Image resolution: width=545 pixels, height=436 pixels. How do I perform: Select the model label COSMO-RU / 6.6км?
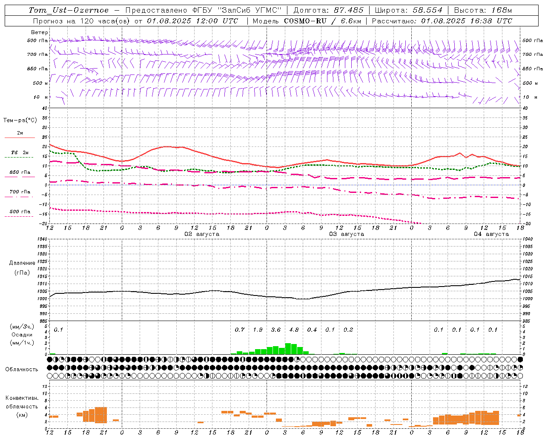click(x=323, y=21)
